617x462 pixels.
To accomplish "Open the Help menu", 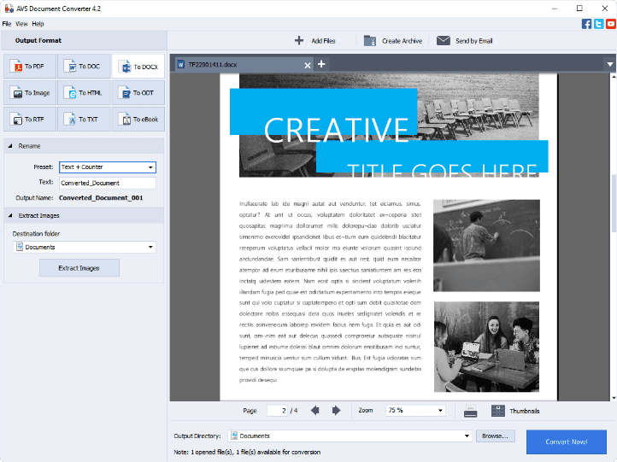I will (x=38, y=24).
